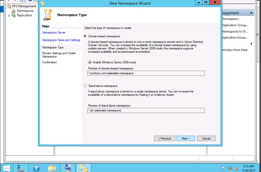This screenshot has height=172, width=261.
Task: Click the Confirmation step label
Action: (x=49, y=62)
